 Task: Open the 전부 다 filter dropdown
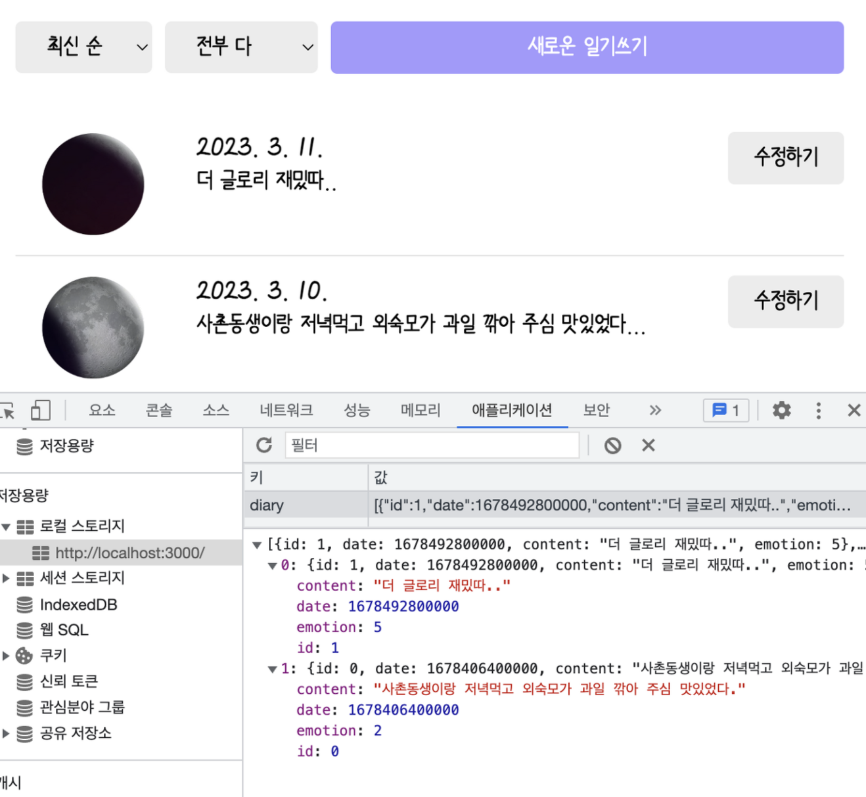242,47
